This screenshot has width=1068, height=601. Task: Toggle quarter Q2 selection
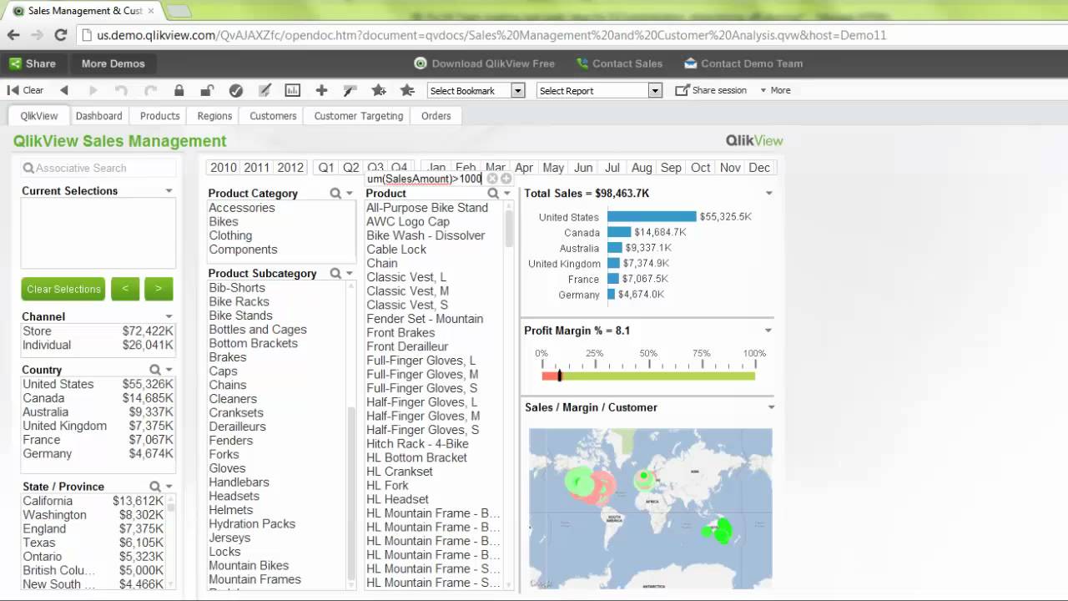(x=351, y=168)
